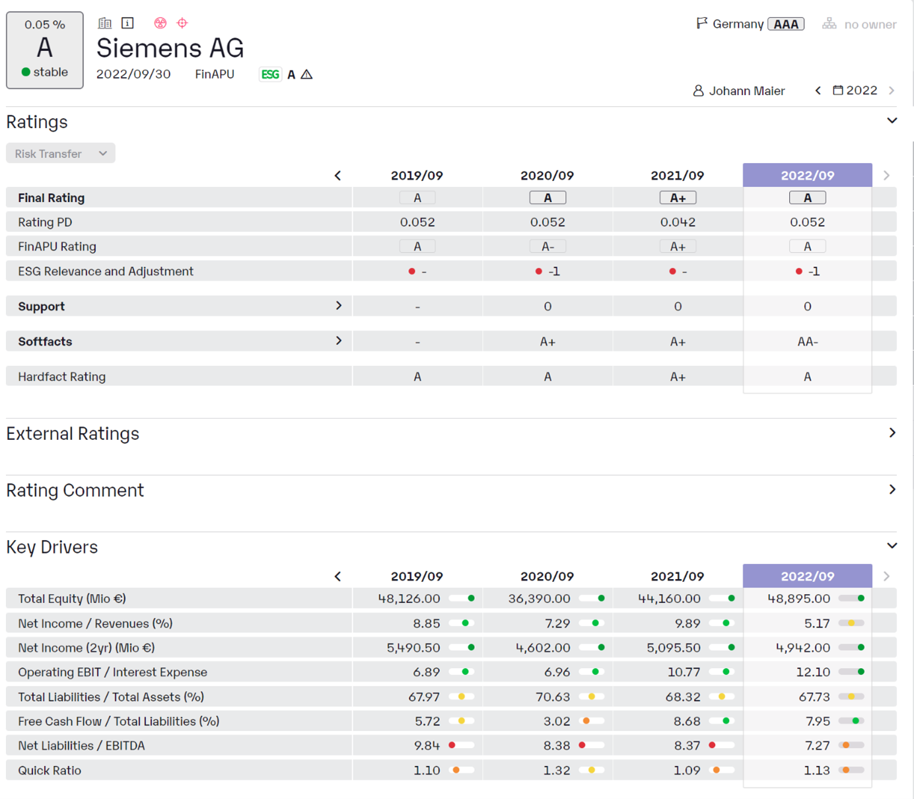Click the Final Rating A badge for 2022/09
The image size is (914, 799).
click(808, 197)
